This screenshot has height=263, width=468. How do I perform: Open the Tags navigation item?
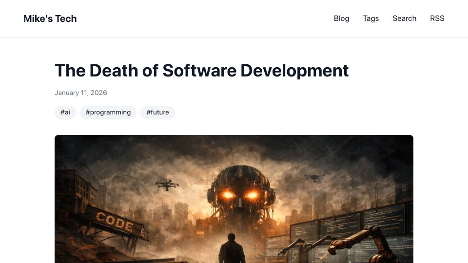pos(370,19)
